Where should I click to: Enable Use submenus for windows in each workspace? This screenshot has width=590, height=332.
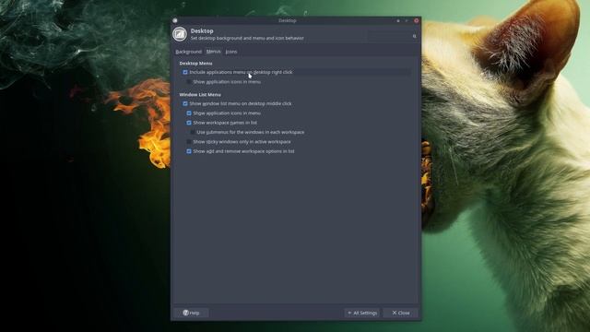tap(193, 132)
